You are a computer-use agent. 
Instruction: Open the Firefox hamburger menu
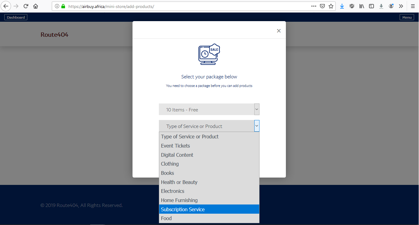[x=413, y=6]
